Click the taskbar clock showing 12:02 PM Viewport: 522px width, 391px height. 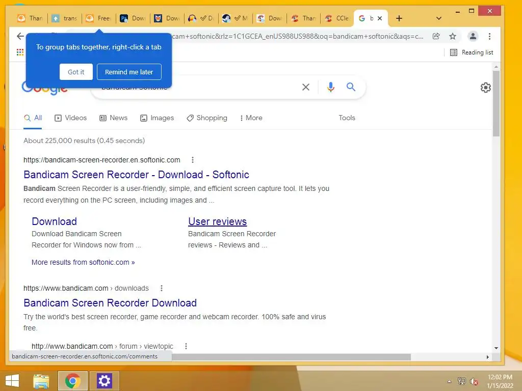click(500, 381)
